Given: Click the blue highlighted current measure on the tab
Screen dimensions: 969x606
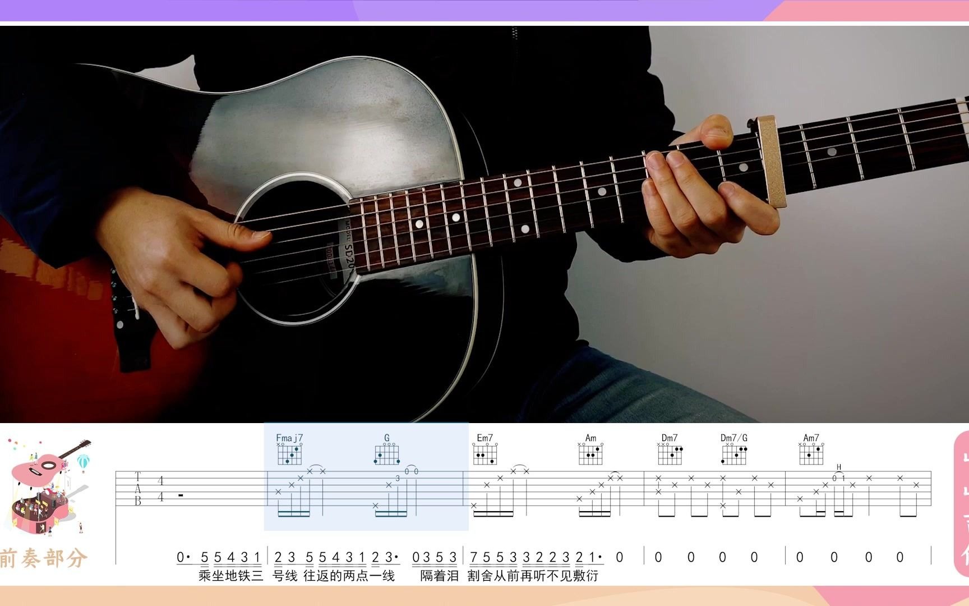Looking at the screenshot, I should coord(366,476).
